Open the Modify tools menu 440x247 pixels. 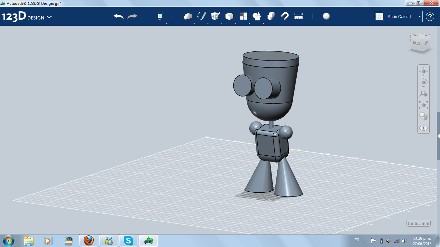[229, 16]
